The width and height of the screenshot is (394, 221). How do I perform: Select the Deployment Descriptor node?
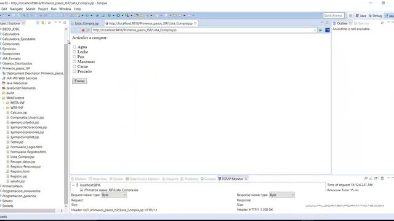pos(34,74)
